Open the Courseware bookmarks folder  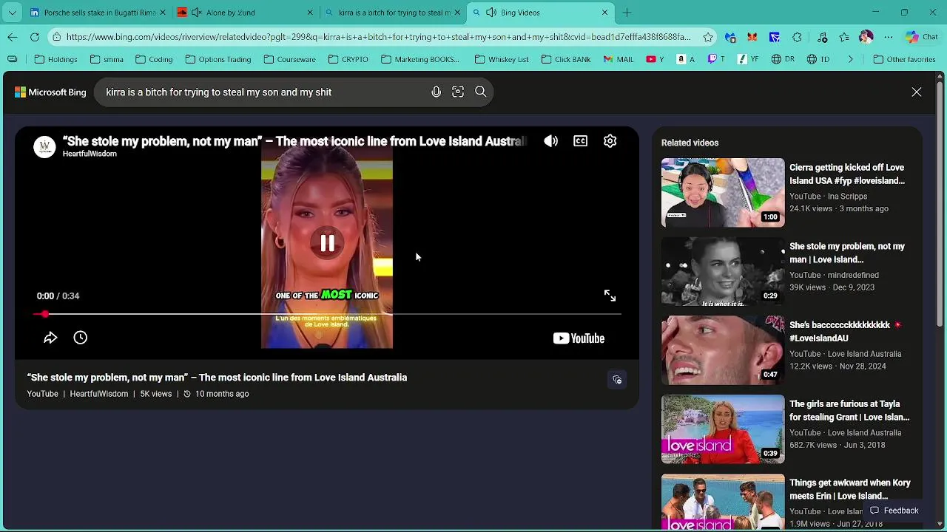289,59
